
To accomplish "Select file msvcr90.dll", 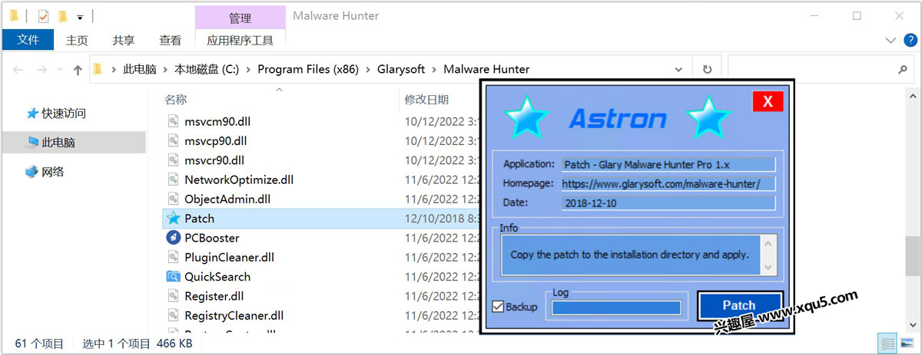I will [214, 160].
